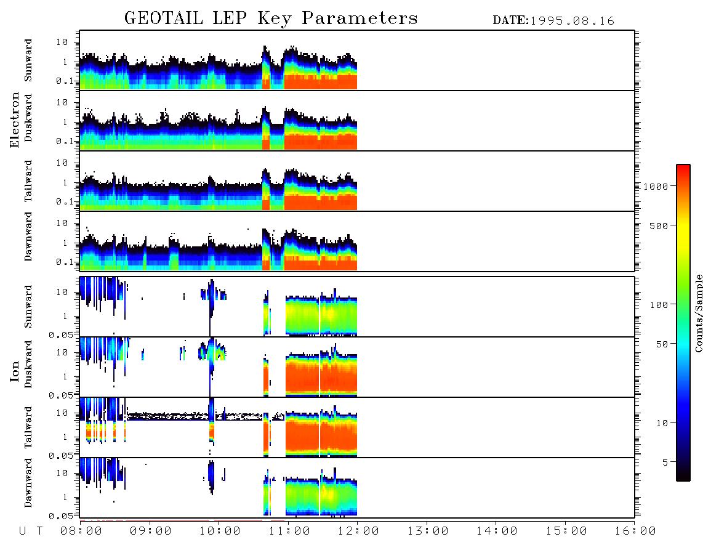Click the "11:00" time tick label
Screen dimensions: 703x542
click(289, 532)
